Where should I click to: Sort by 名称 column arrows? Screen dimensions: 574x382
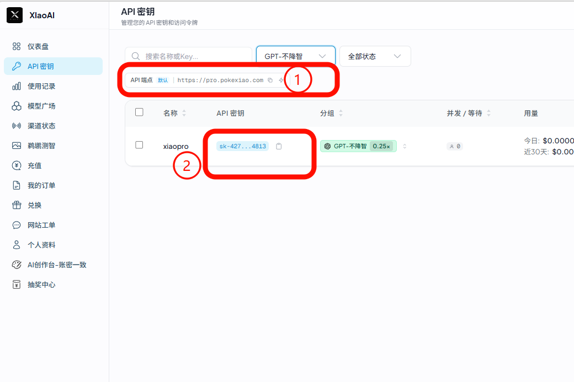click(184, 114)
